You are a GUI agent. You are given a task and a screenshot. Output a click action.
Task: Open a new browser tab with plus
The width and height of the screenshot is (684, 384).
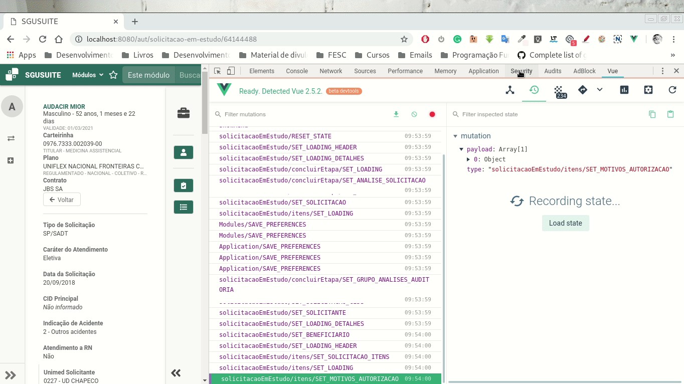coord(134,22)
